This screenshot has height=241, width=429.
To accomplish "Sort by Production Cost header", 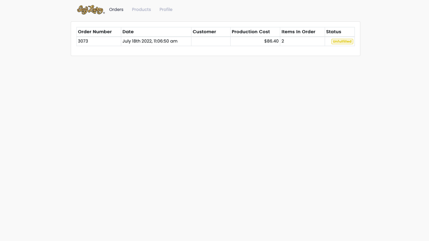I will click(250, 31).
